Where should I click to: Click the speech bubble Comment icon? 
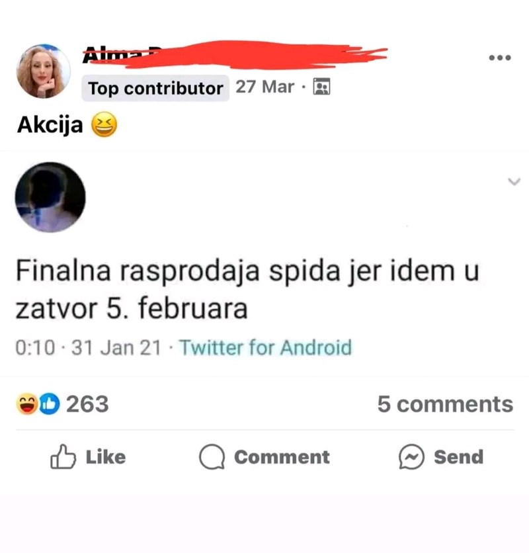[x=212, y=456]
